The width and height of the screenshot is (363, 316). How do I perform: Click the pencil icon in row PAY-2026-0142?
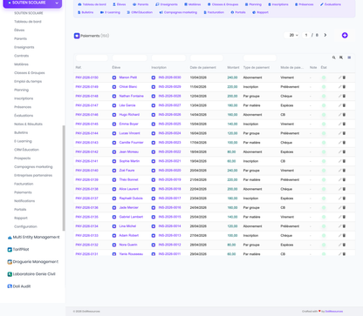tap(339, 151)
